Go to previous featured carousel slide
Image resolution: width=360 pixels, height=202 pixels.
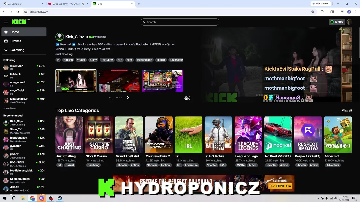point(110,97)
